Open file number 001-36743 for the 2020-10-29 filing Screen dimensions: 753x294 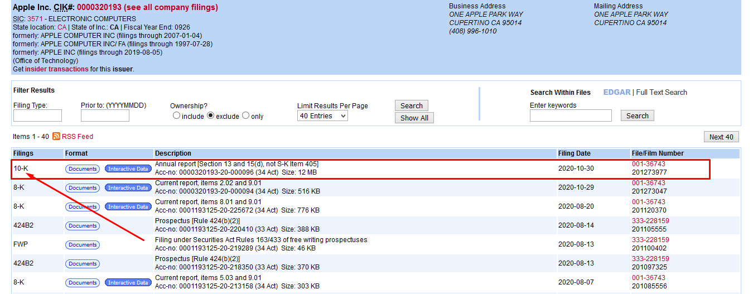(x=648, y=183)
